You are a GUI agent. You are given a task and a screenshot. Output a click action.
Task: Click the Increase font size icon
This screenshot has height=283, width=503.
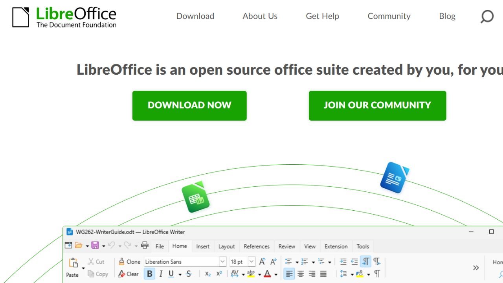pyautogui.click(x=263, y=261)
